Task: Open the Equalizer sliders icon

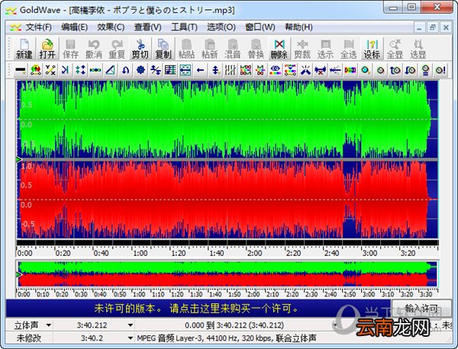Action: click(x=231, y=70)
